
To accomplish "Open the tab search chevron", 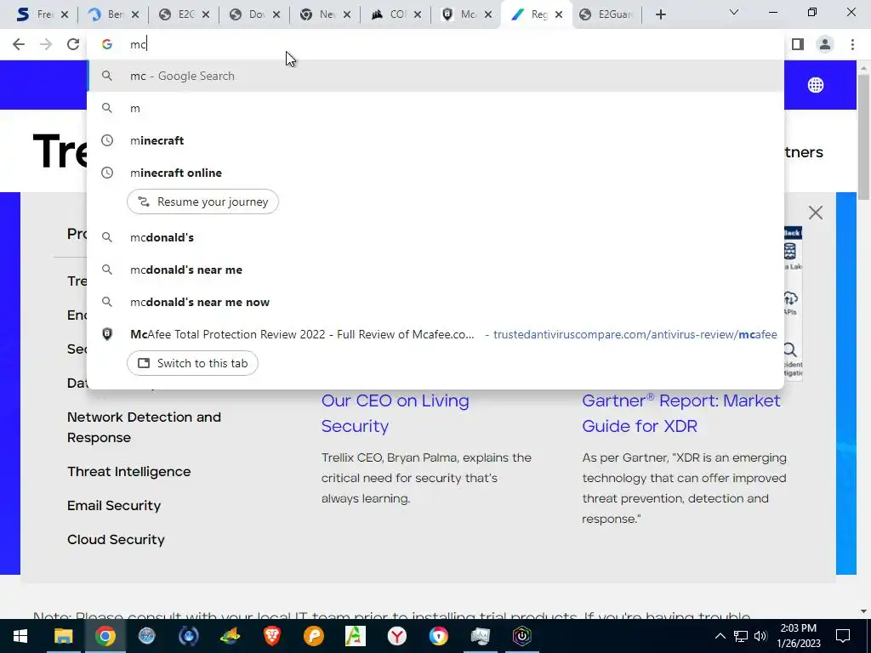I will (734, 12).
